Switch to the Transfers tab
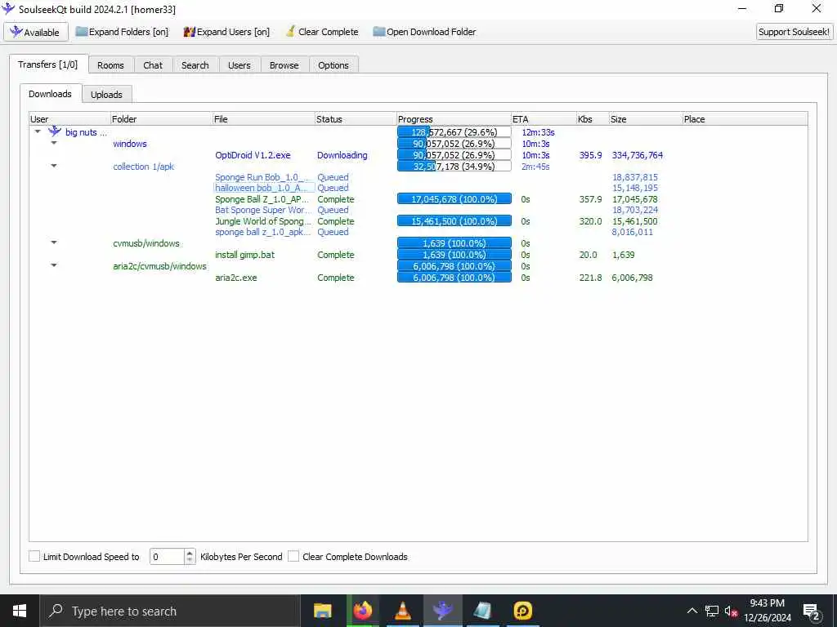The width and height of the screenshot is (837, 627). click(48, 64)
